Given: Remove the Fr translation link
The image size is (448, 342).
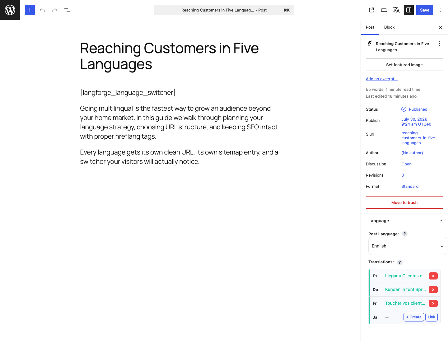Looking at the screenshot, I should [x=433, y=303].
